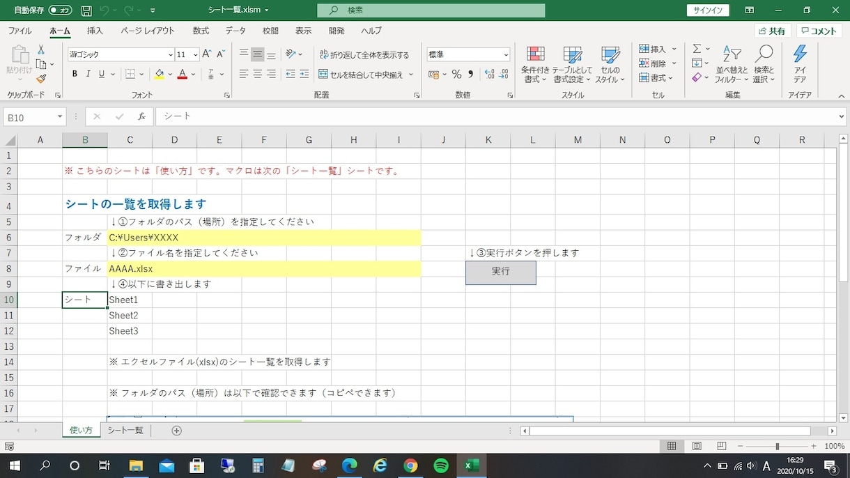Image resolution: width=850 pixels, height=478 pixels.
Task: Expand the fill color dropdown arrow
Action: [x=169, y=74]
